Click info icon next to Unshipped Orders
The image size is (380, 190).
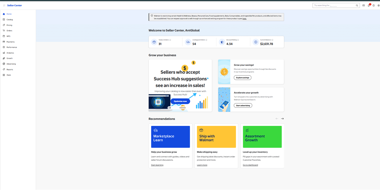206,40
